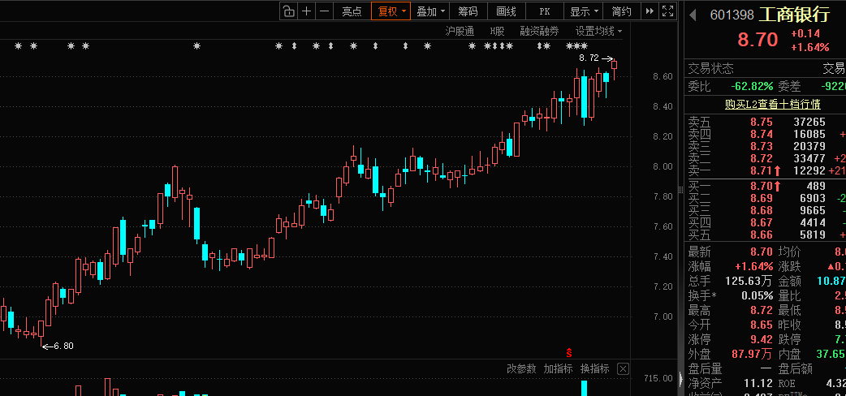The image size is (846, 396).
Task: Show the 筹码 chip distribution
Action: click(x=468, y=11)
